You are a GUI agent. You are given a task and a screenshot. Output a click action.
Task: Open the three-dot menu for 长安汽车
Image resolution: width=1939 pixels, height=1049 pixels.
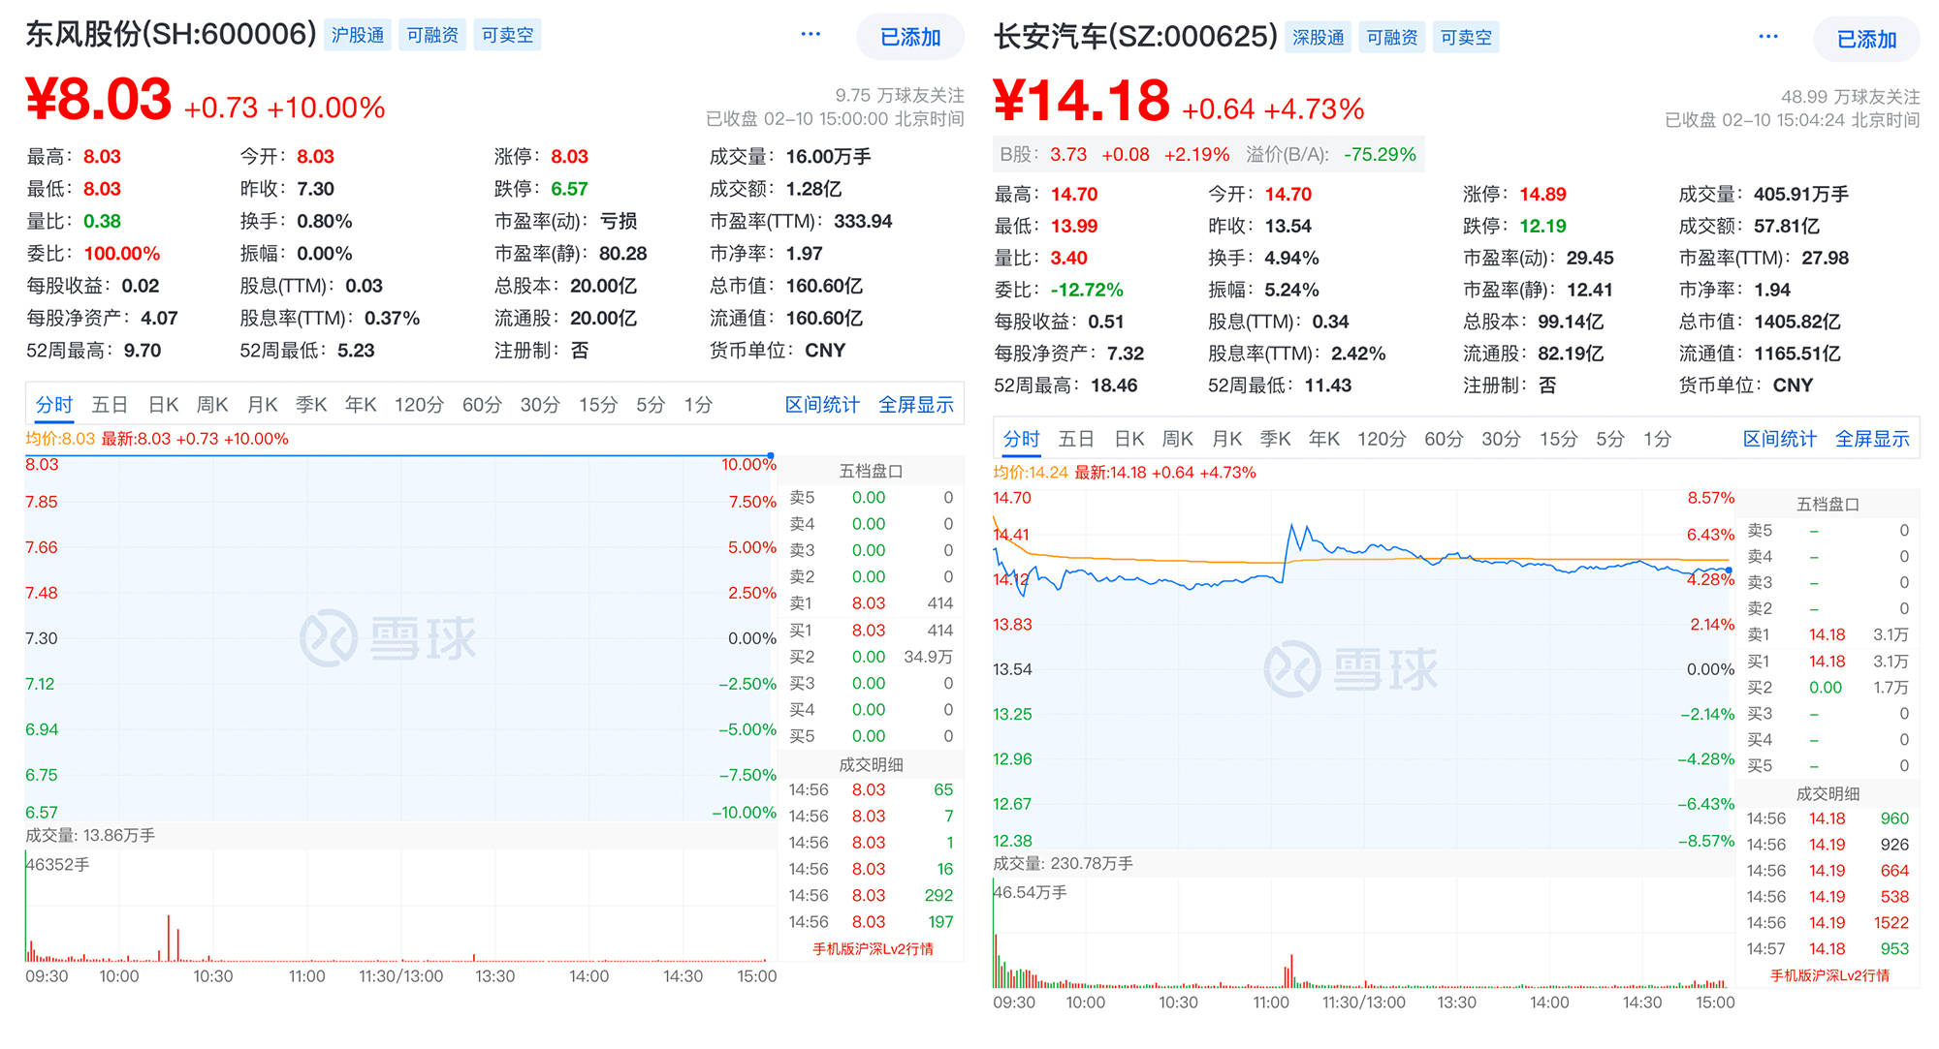[1768, 37]
